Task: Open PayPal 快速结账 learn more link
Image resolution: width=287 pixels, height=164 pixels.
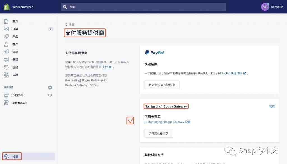Action: [x=232, y=73]
